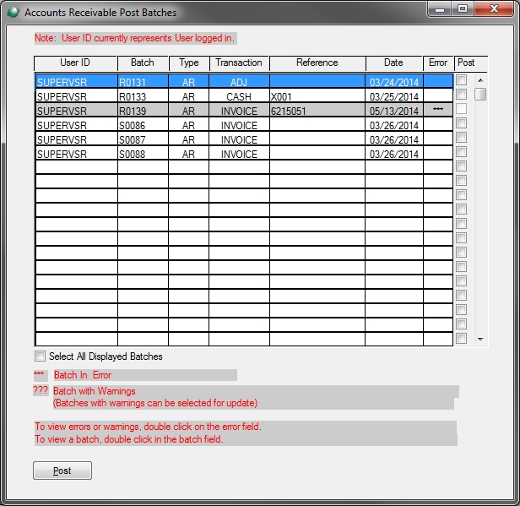520x506 pixels.
Task: Click the User ID column header
Action: 75,63
